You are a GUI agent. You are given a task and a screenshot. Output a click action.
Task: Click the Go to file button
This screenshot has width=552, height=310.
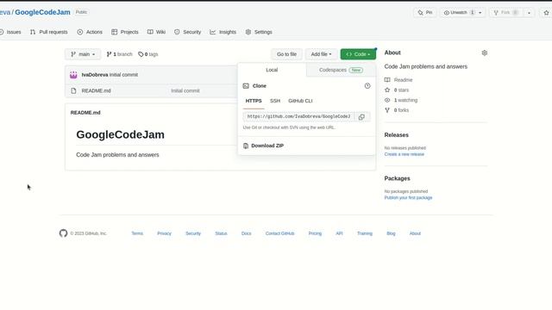coord(286,54)
